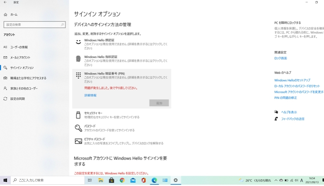Open the weather widget 26°C くもりのち晴れ
This screenshot has width=324, height=186.
255,180
